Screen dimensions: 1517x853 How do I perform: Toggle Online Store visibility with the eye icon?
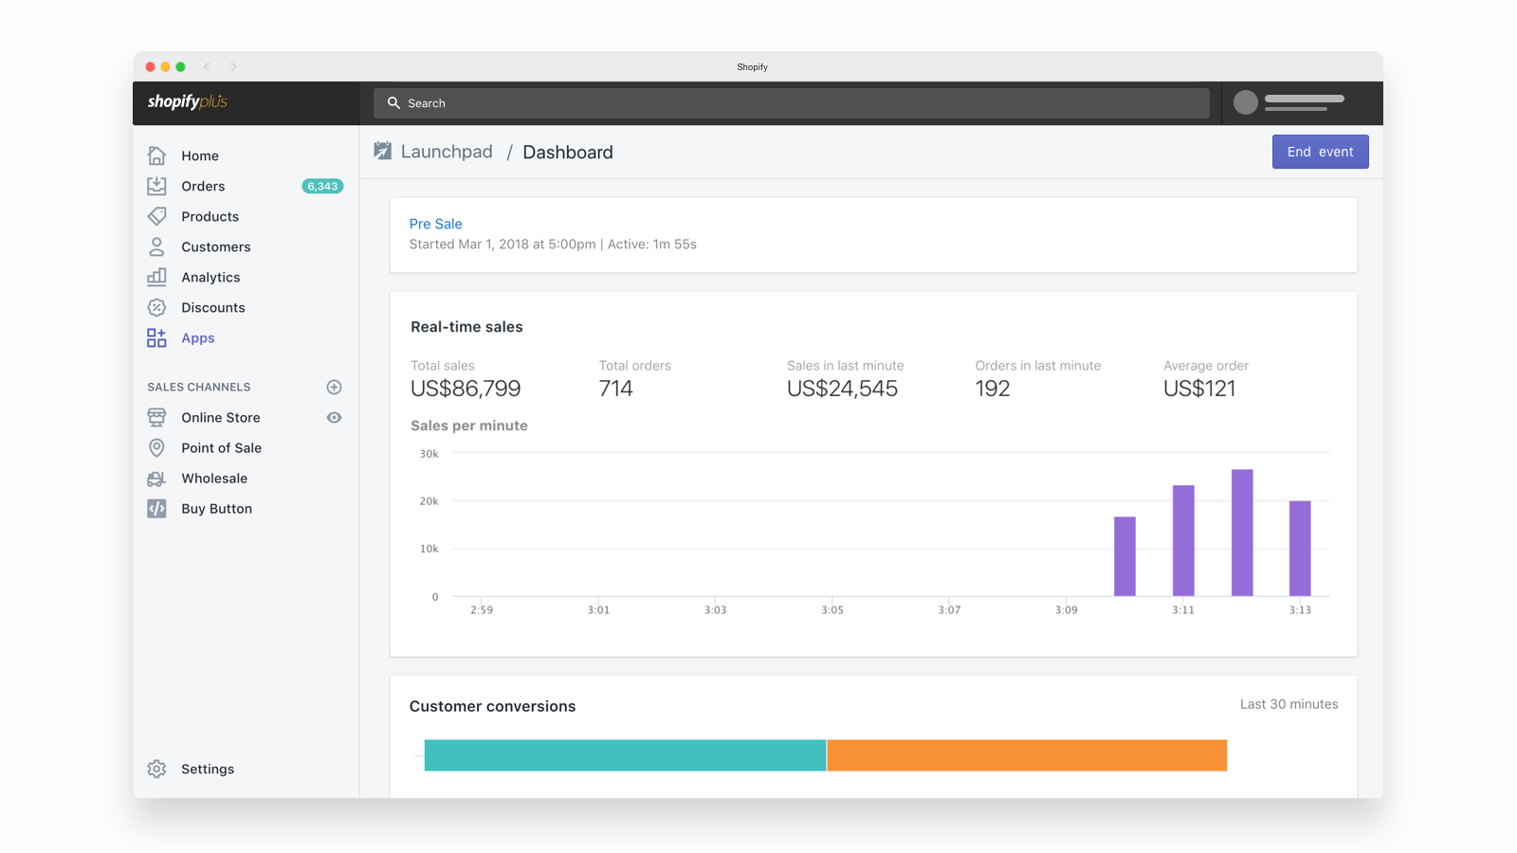coord(334,417)
